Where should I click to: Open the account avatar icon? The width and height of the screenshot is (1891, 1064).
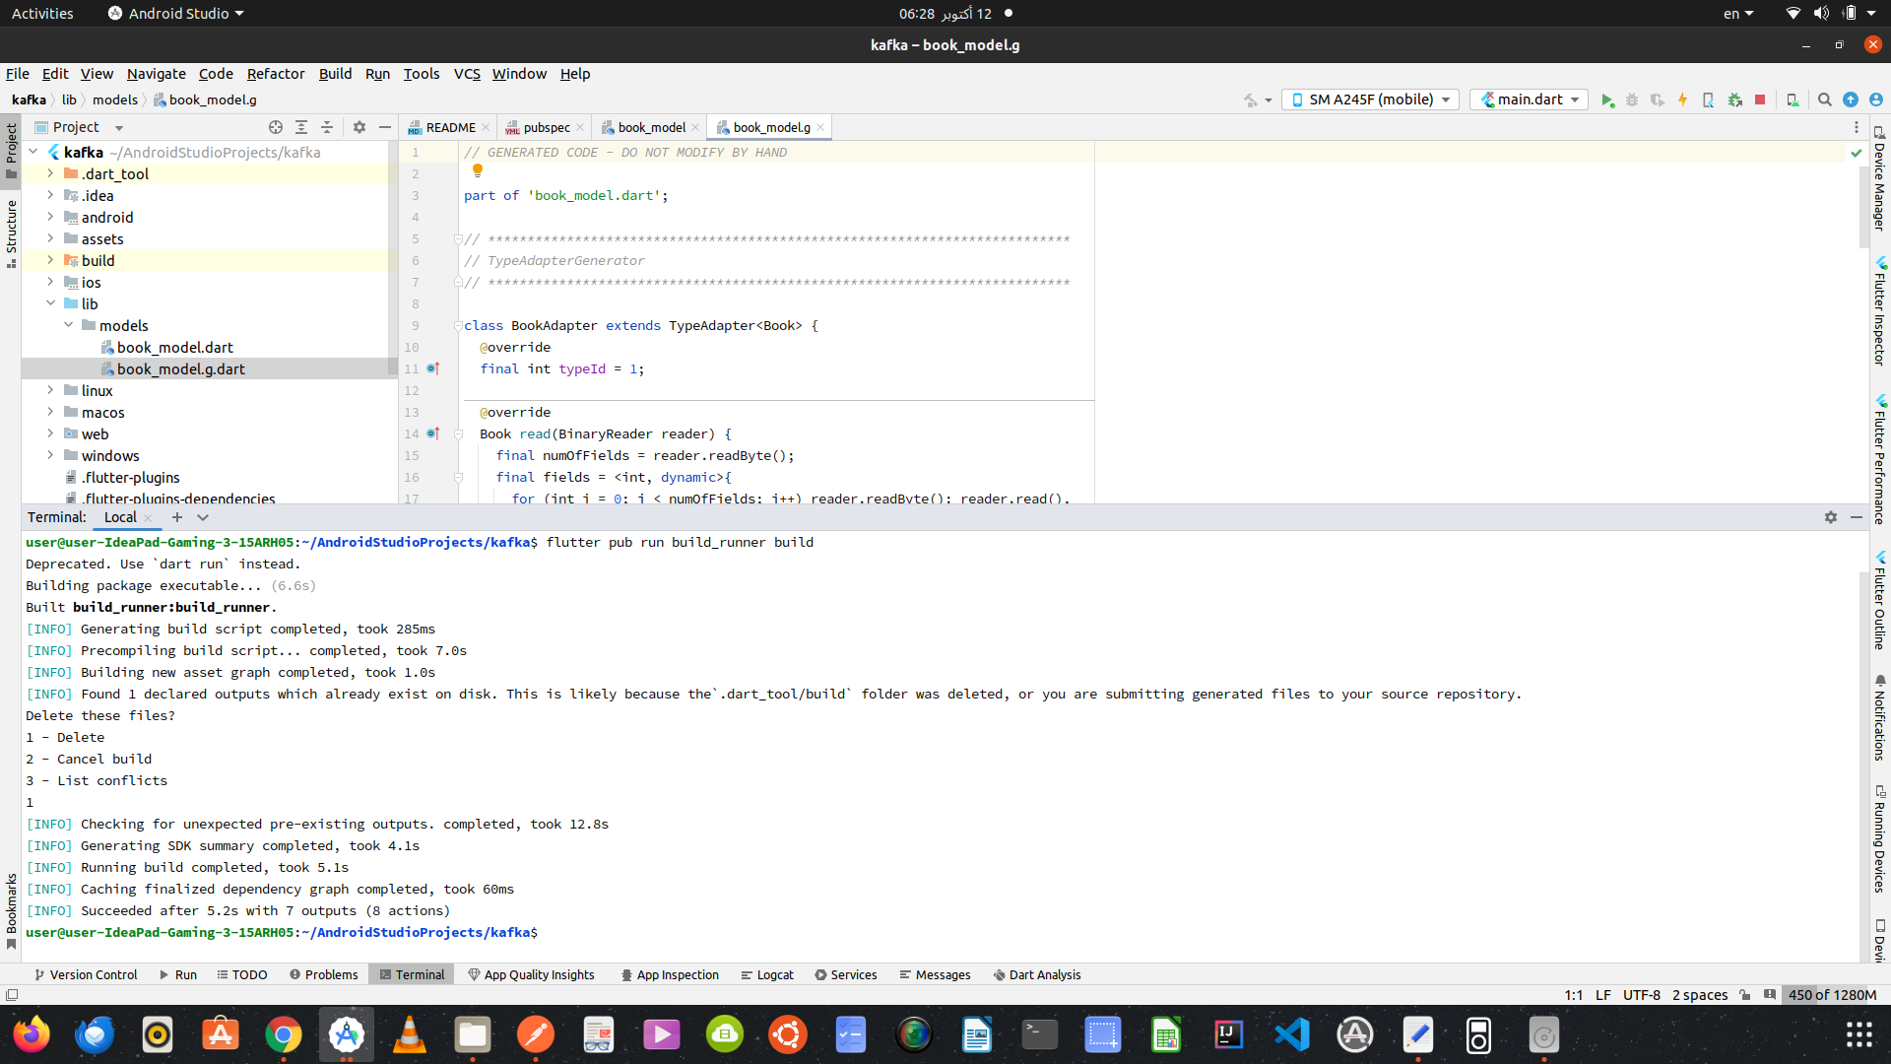pos(1876,100)
